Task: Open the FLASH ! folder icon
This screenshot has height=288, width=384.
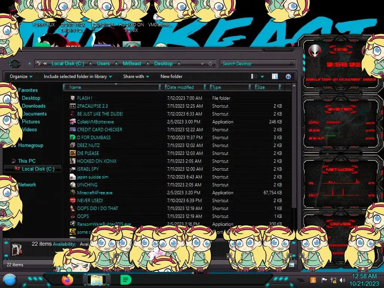Action: coord(72,98)
